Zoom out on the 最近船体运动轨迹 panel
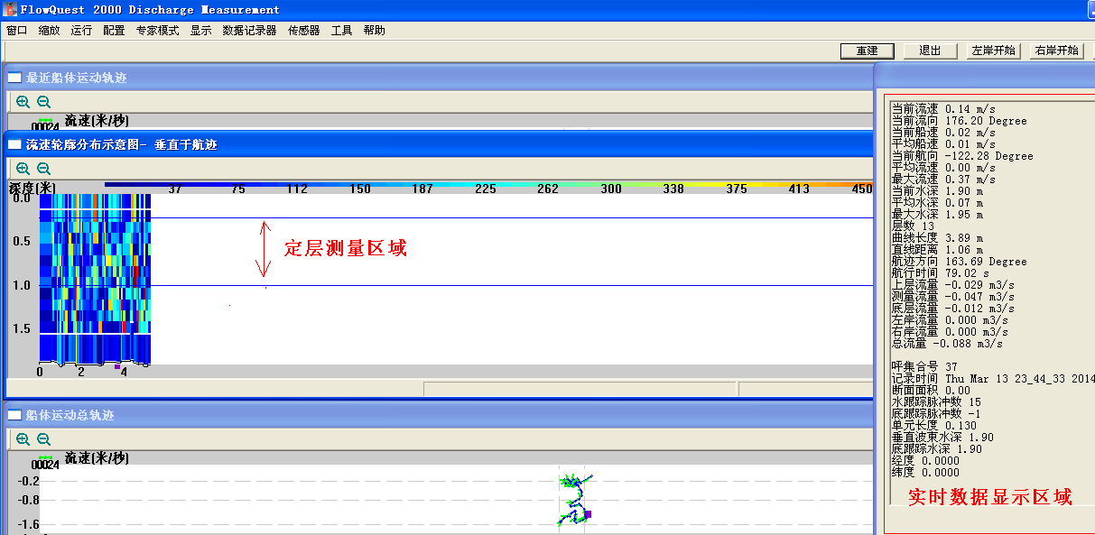This screenshot has width=1095, height=535. pos(43,102)
